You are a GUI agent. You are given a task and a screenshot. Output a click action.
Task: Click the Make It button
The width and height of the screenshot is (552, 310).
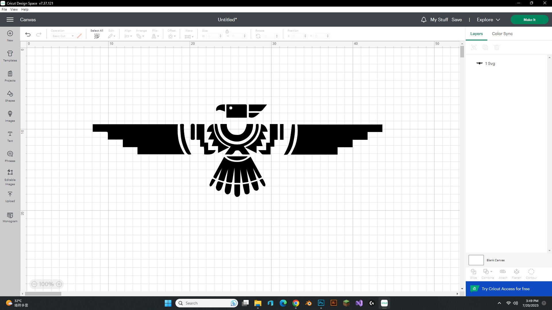click(x=529, y=20)
